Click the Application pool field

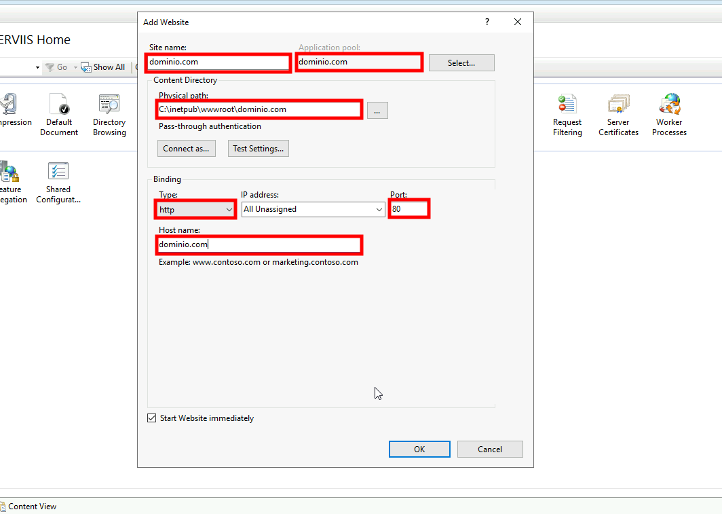click(359, 62)
